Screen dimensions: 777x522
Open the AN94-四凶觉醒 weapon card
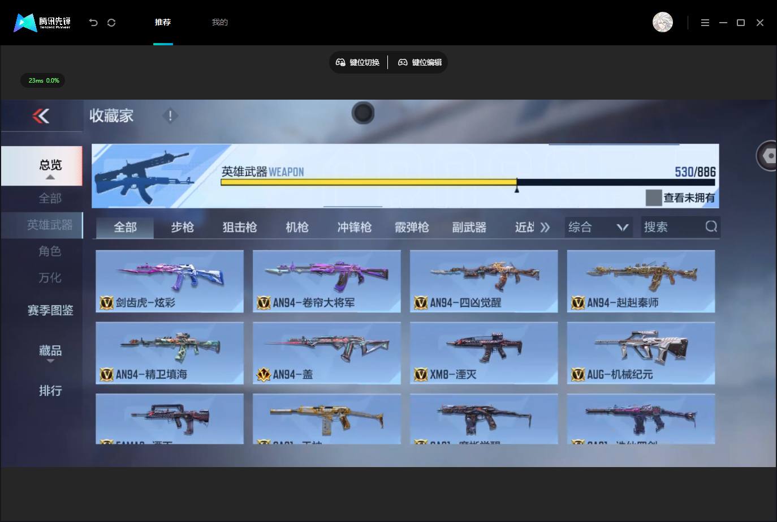[x=484, y=281]
